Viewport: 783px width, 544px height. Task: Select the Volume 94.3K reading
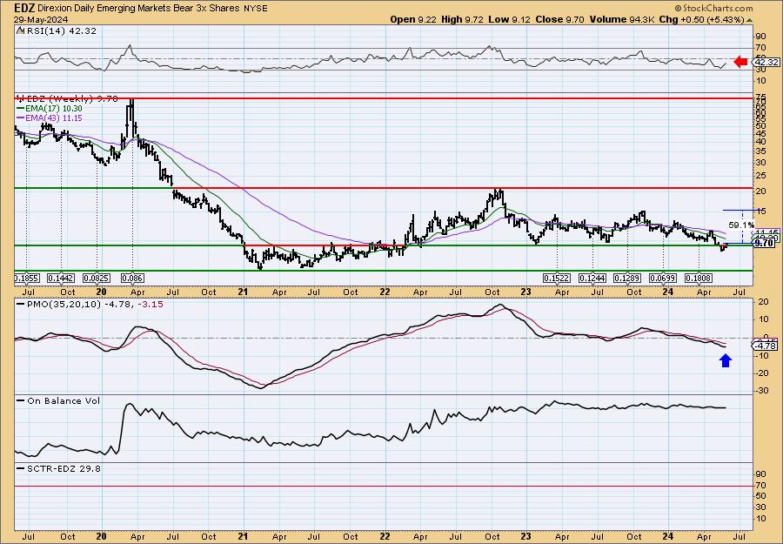point(622,19)
